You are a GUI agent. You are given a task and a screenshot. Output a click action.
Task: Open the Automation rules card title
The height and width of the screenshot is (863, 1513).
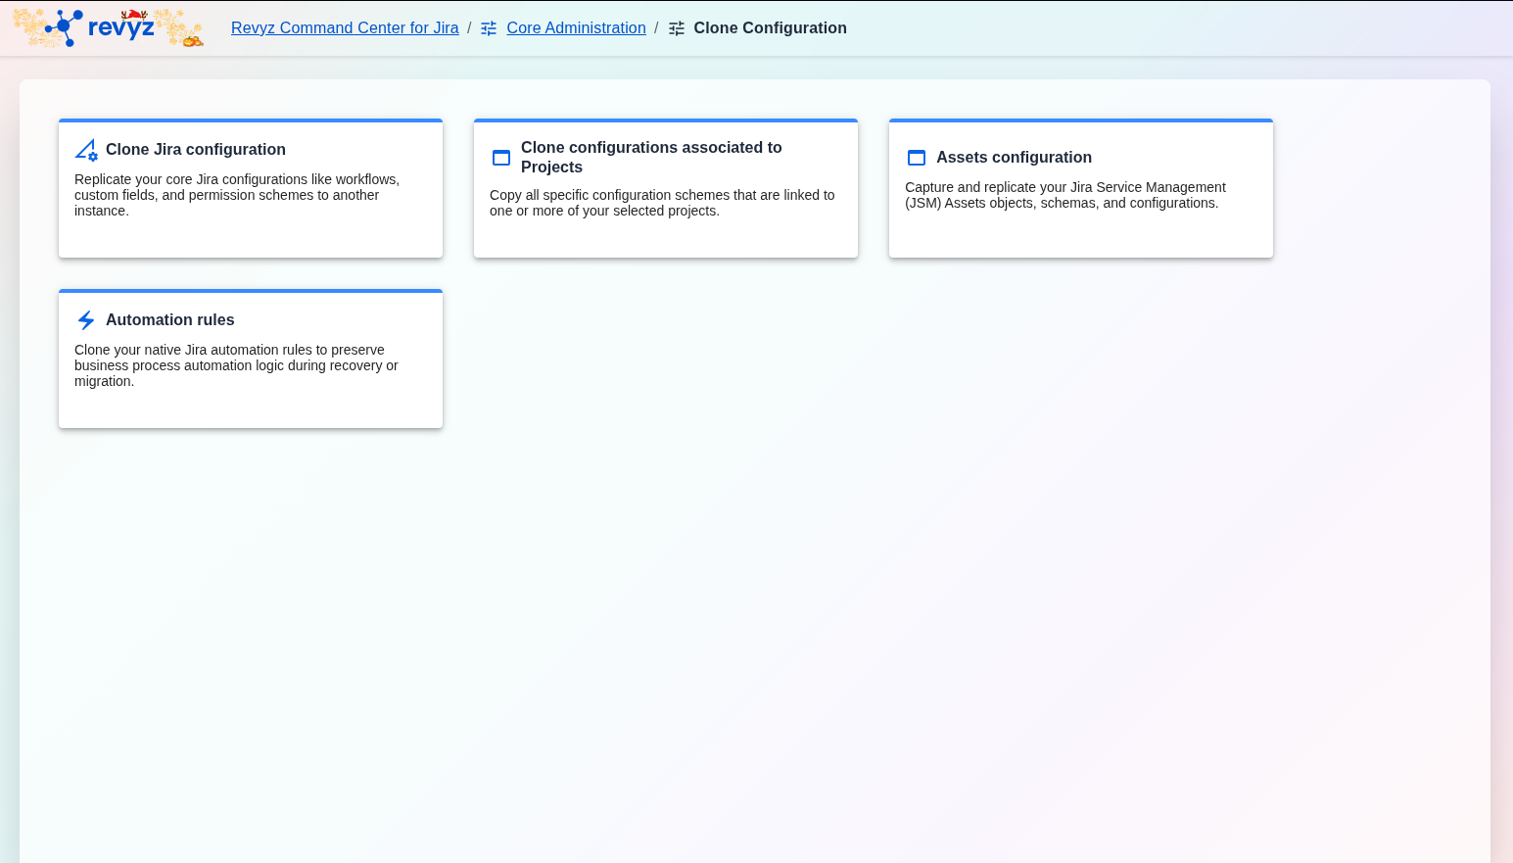[x=170, y=320]
